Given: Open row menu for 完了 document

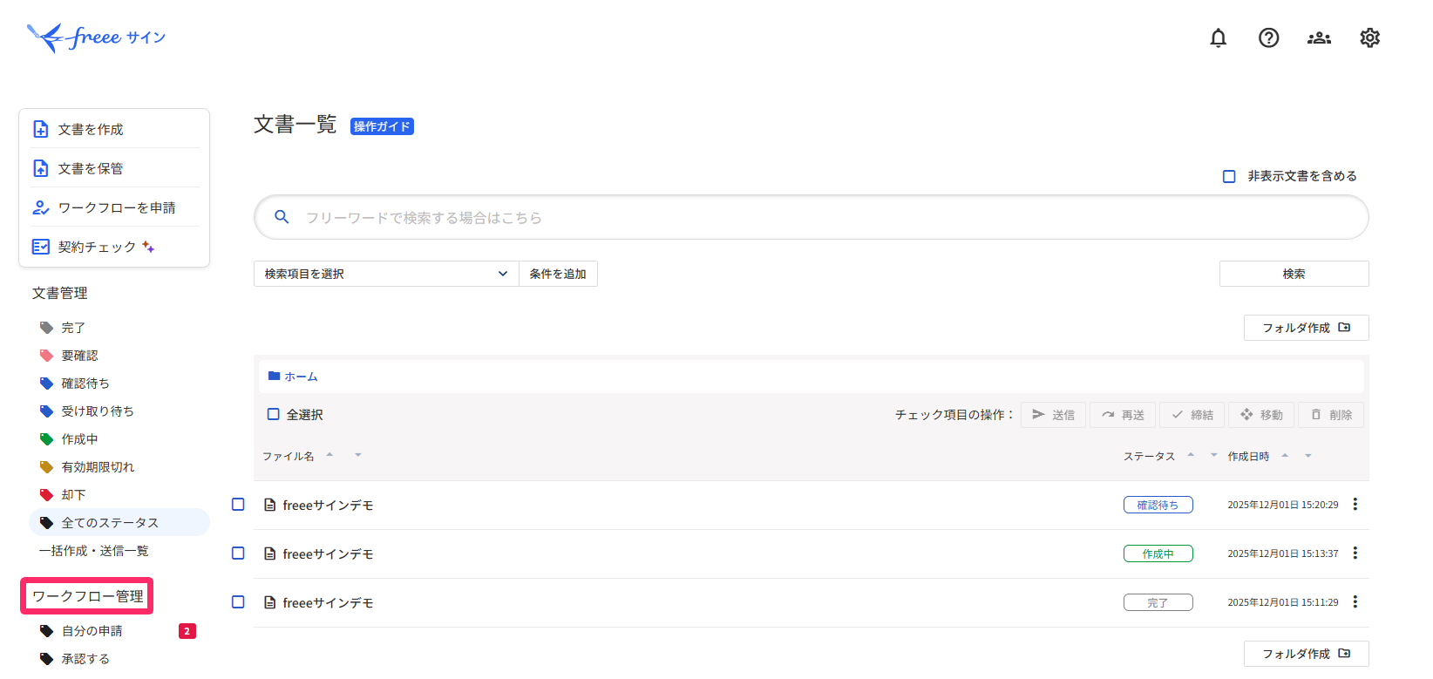Looking at the screenshot, I should pos(1355,602).
